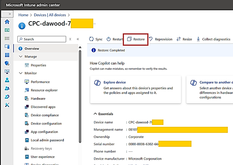Screen dimensions: 233x165
Task: Open Endpoint security shield icon
Action: pyautogui.click(x=7, y=63)
